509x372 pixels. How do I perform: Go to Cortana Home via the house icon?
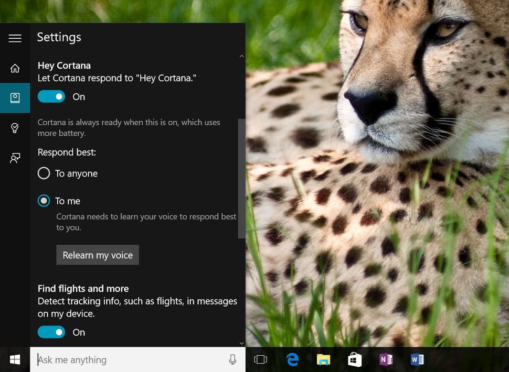(x=15, y=68)
